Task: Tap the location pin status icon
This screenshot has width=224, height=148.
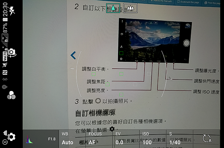Action: [5, 87]
